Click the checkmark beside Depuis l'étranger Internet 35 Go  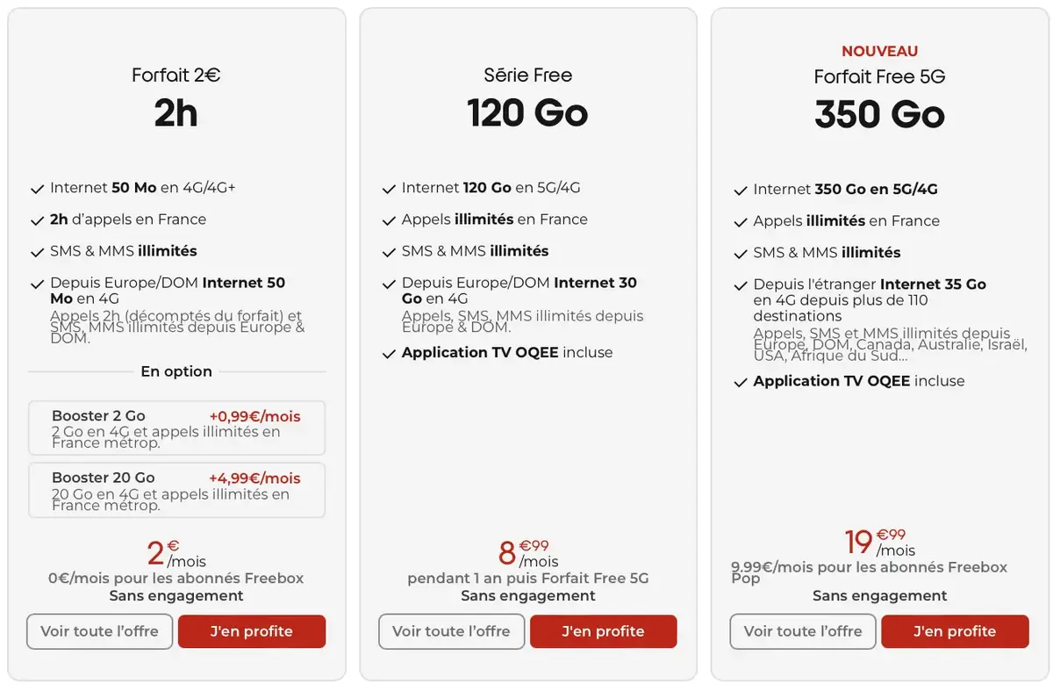(740, 284)
